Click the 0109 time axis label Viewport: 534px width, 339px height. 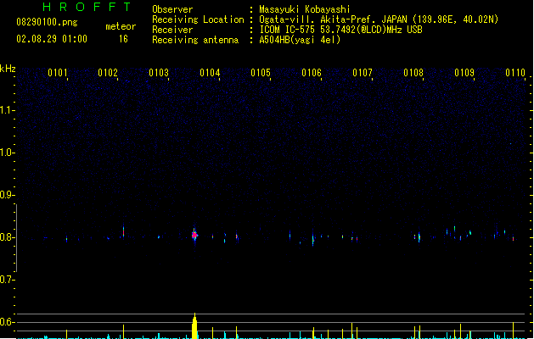click(x=464, y=73)
